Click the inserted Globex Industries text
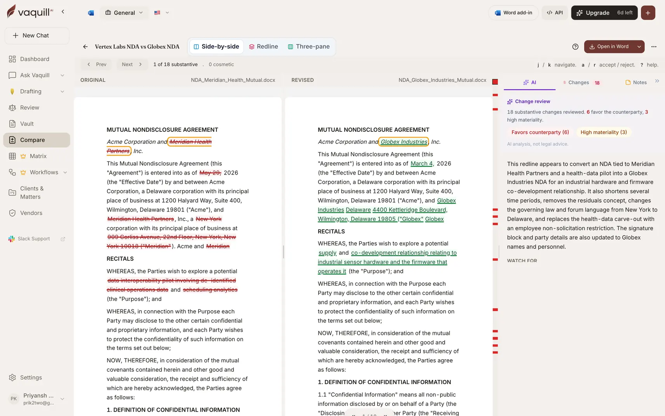The height and width of the screenshot is (416, 665). (x=404, y=142)
